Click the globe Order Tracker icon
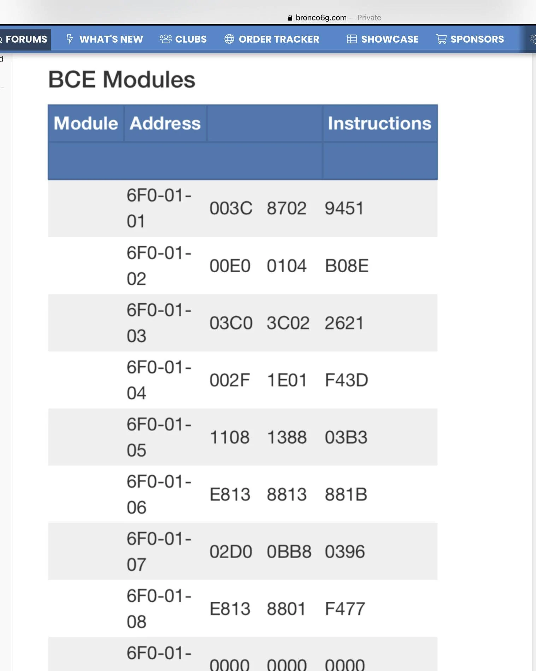The height and width of the screenshot is (671, 536). [x=229, y=39]
